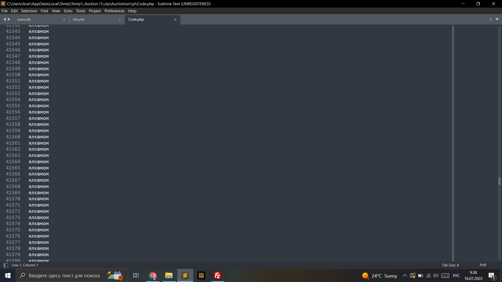
Task: Close the lite.yml tab
Action: coord(120,20)
